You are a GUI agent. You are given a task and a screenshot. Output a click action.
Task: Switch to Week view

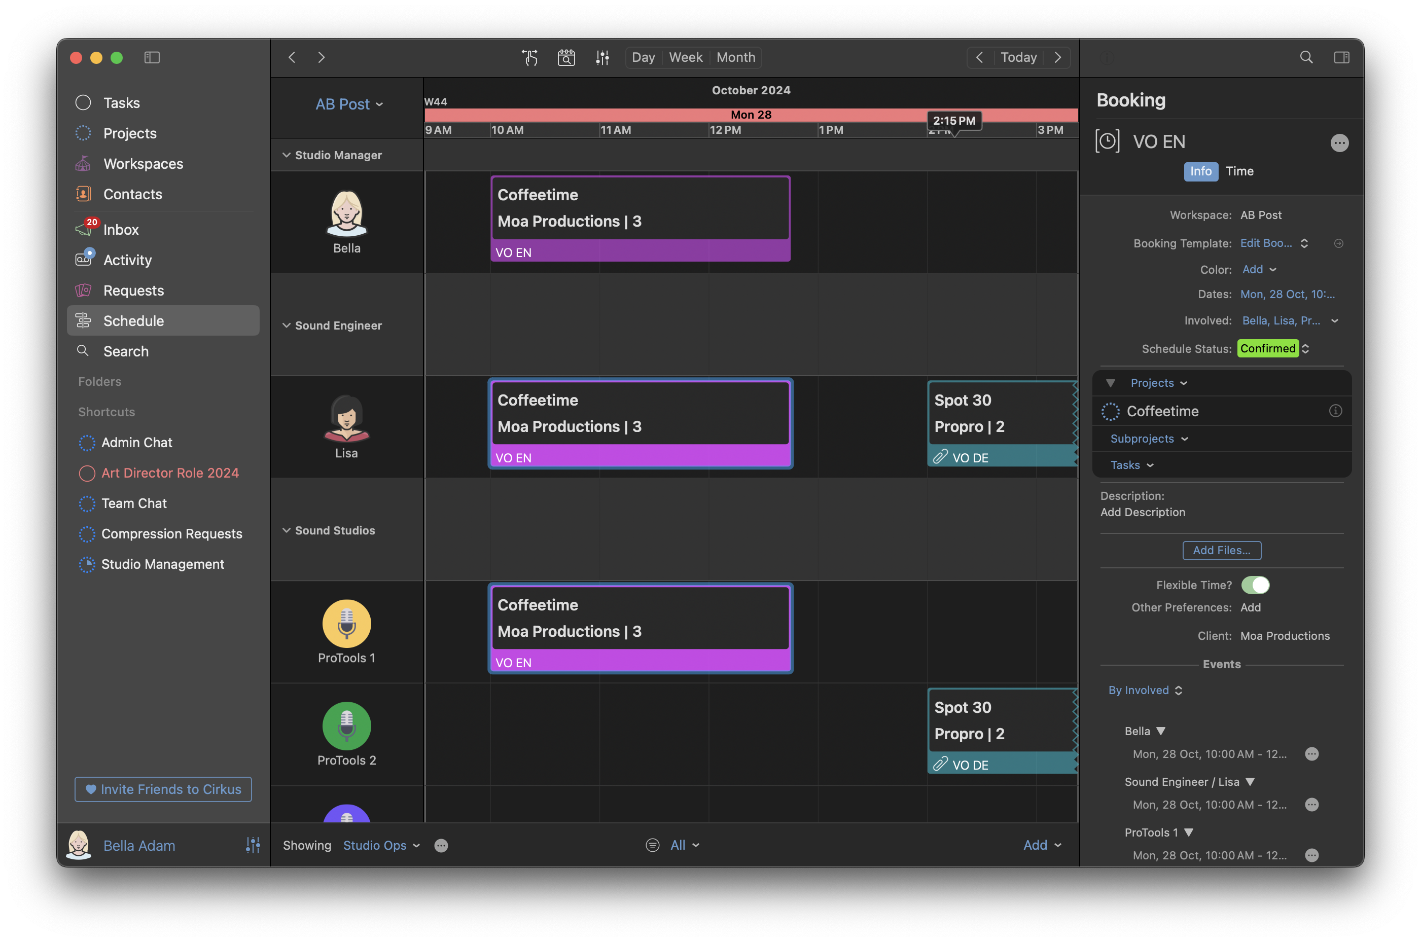[685, 58]
